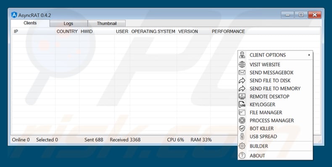Select Bot Killer menu entry

275,128
